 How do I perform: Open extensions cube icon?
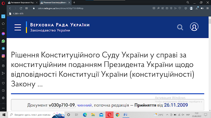click(186, 8)
